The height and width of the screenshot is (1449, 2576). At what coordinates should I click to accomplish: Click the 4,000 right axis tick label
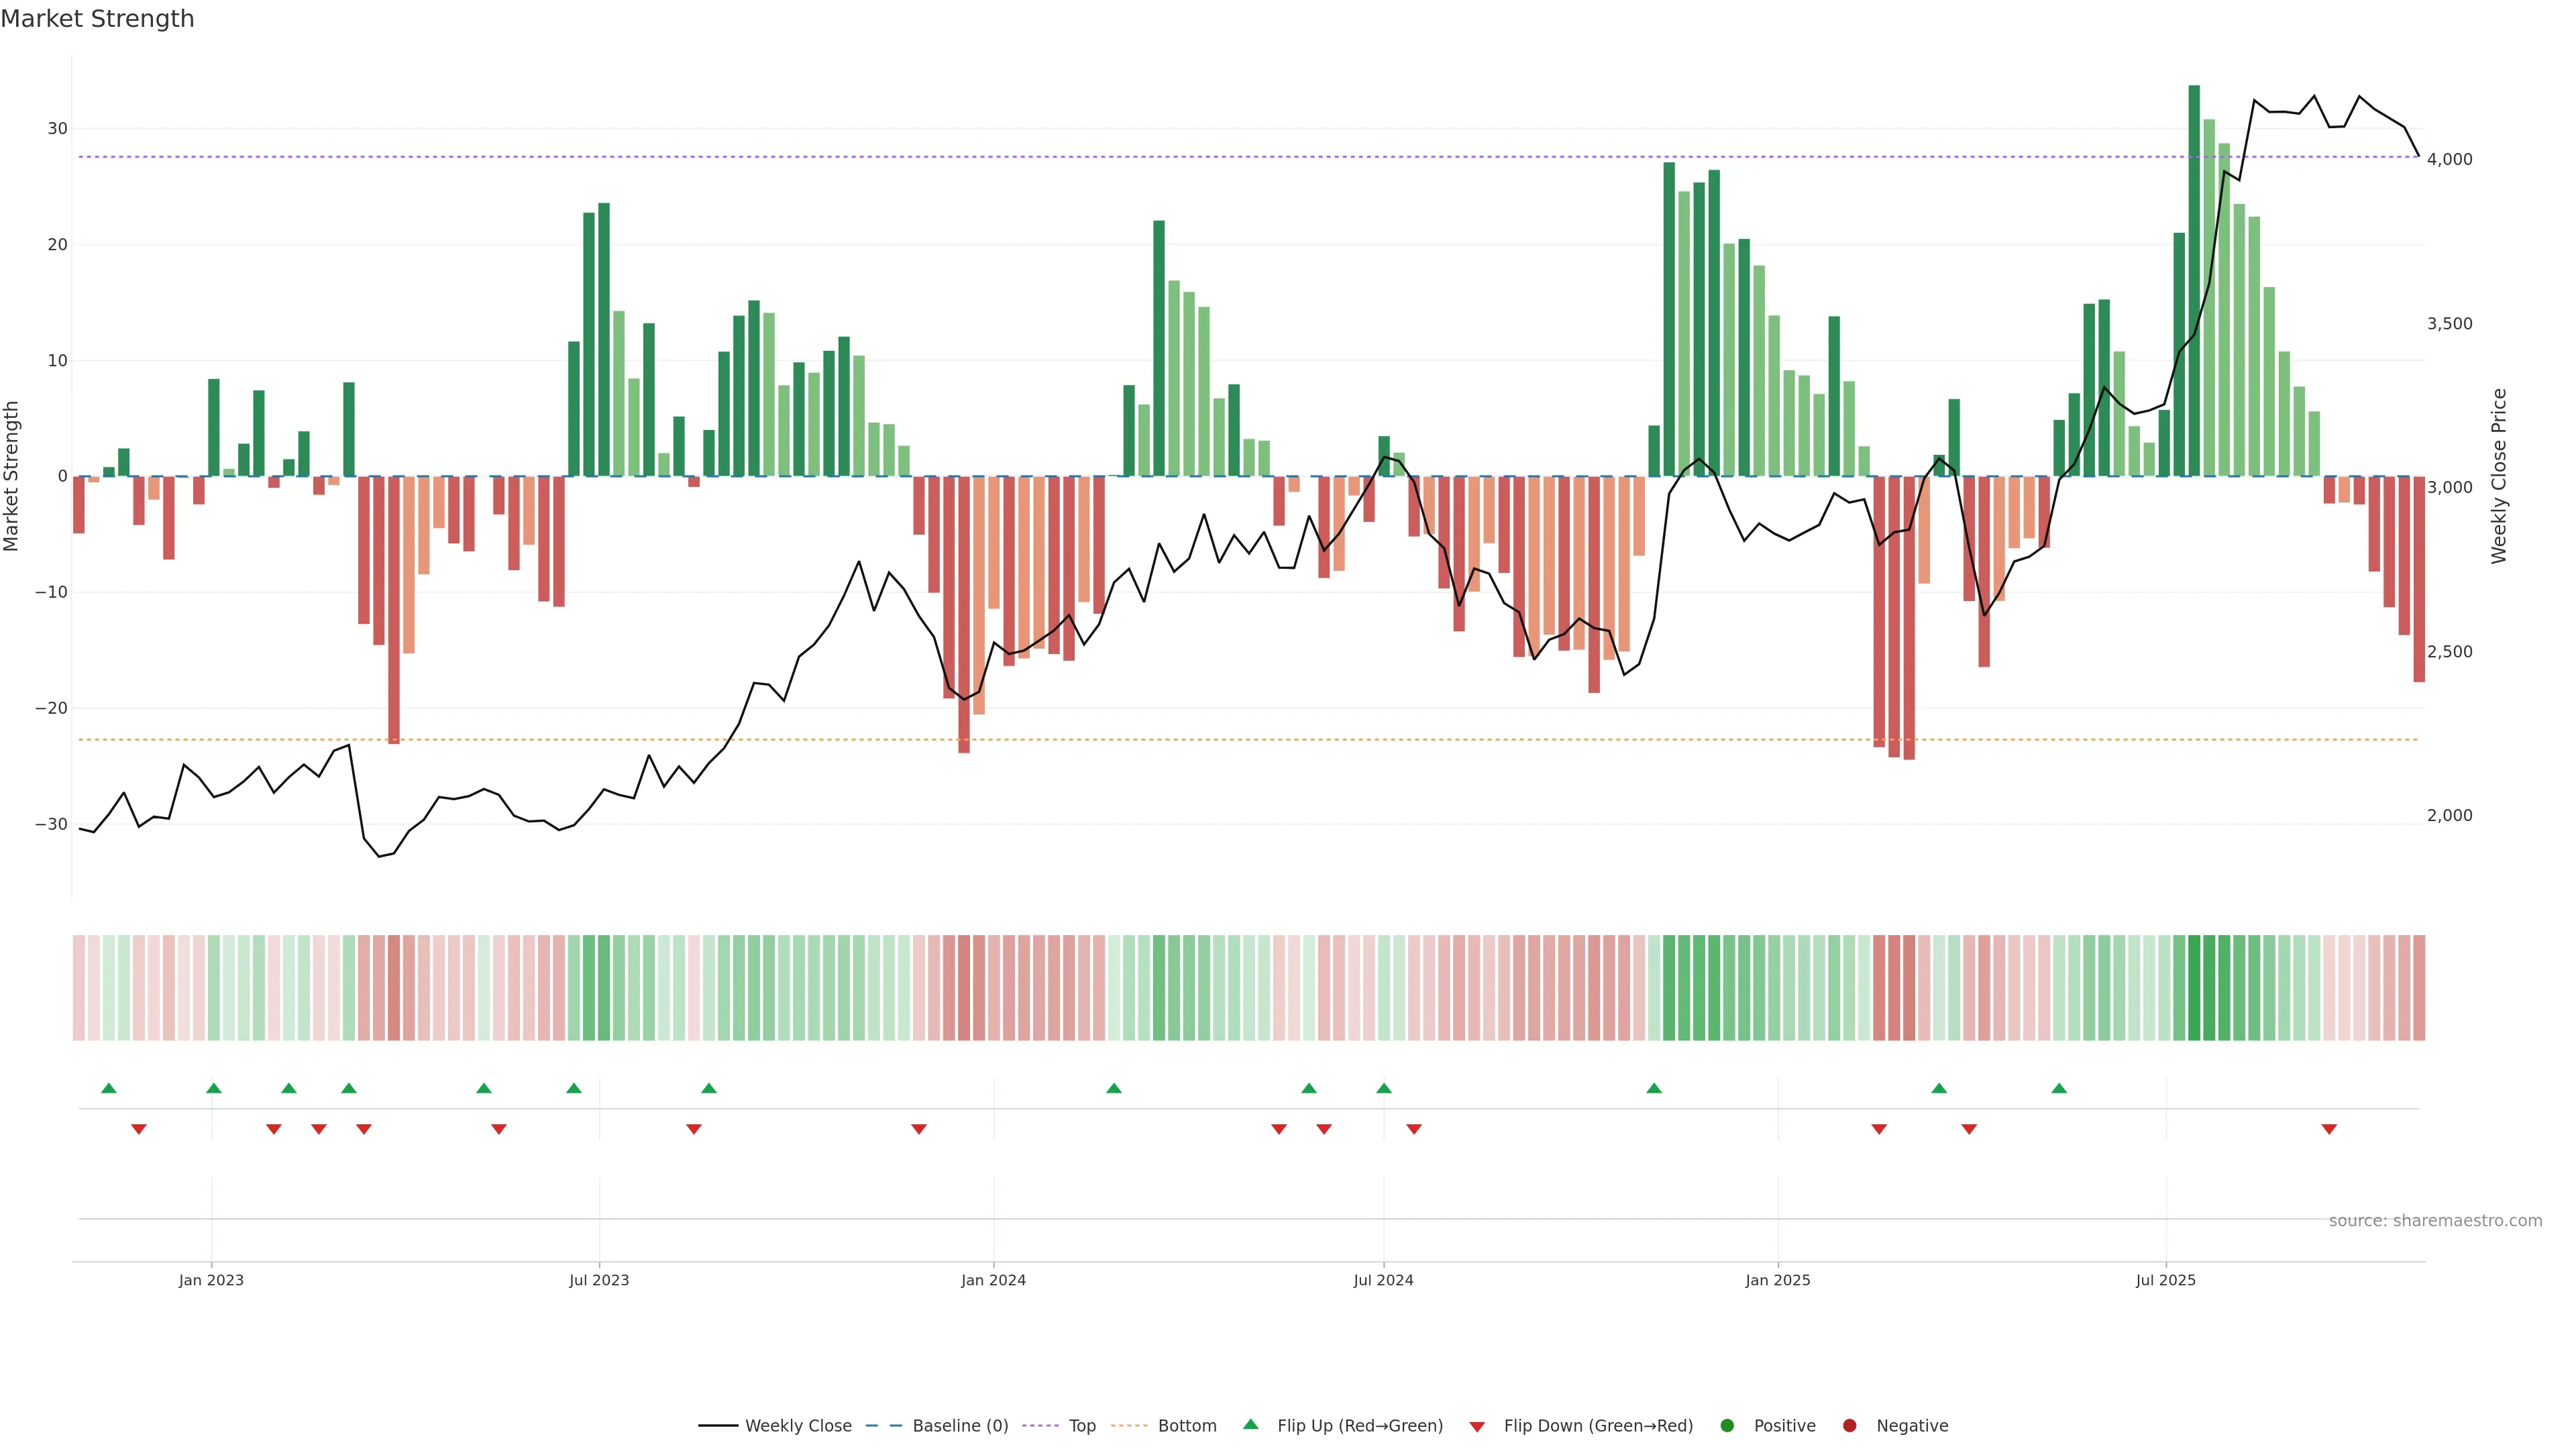tap(2449, 160)
